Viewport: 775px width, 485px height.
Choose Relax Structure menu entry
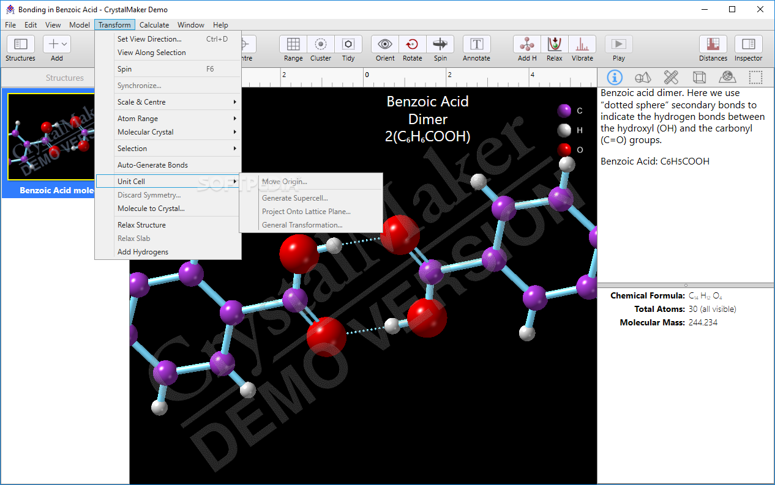tap(168, 225)
